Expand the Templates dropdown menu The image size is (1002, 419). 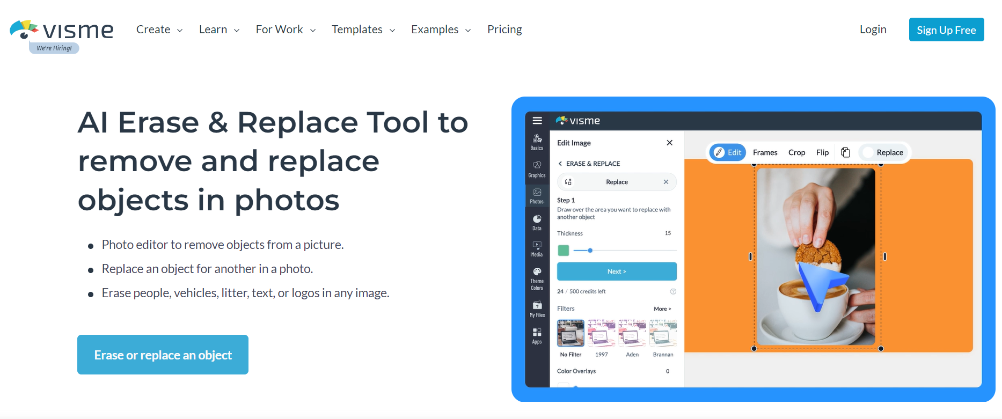click(x=363, y=30)
